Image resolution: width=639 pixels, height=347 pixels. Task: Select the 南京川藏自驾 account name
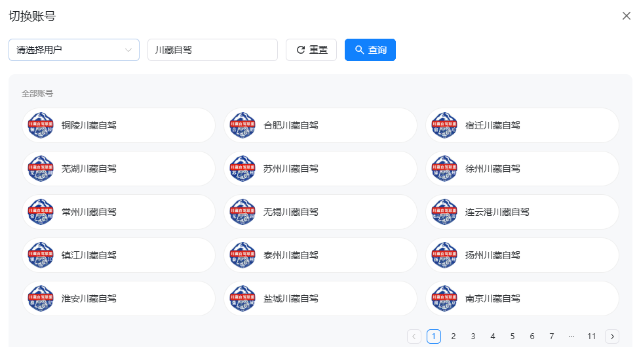493,298
